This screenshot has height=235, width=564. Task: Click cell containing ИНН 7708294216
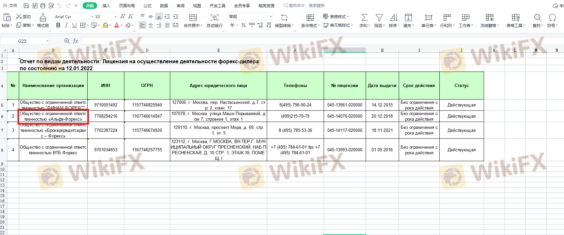coord(106,116)
